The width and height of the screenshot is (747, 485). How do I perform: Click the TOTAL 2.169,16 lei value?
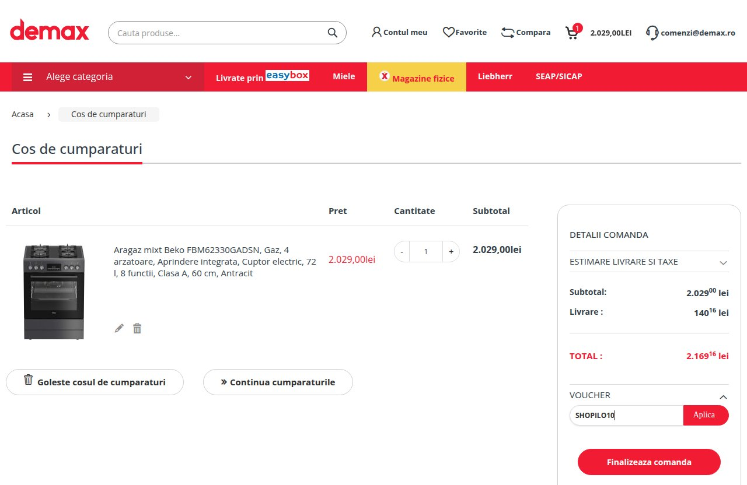(x=707, y=355)
